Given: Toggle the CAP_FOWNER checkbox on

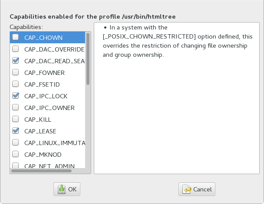Looking at the screenshot, I should 16,72.
